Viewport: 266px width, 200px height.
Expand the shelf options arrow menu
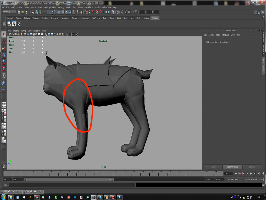[4, 26]
